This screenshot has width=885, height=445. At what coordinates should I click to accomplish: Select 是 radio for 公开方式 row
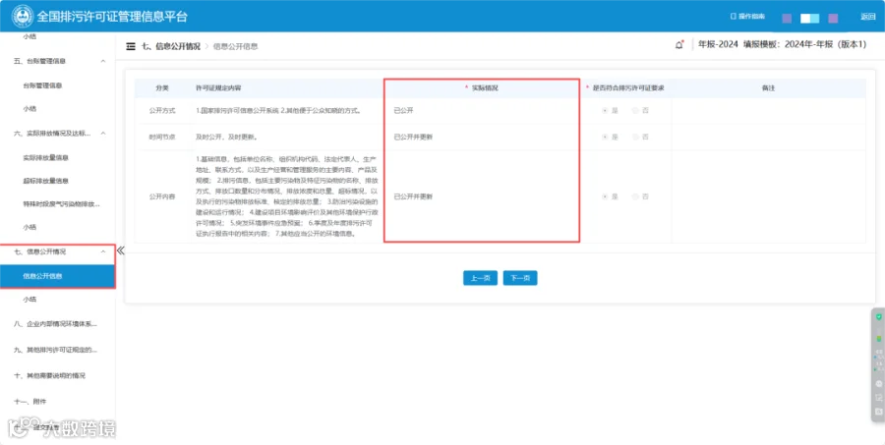tap(605, 111)
